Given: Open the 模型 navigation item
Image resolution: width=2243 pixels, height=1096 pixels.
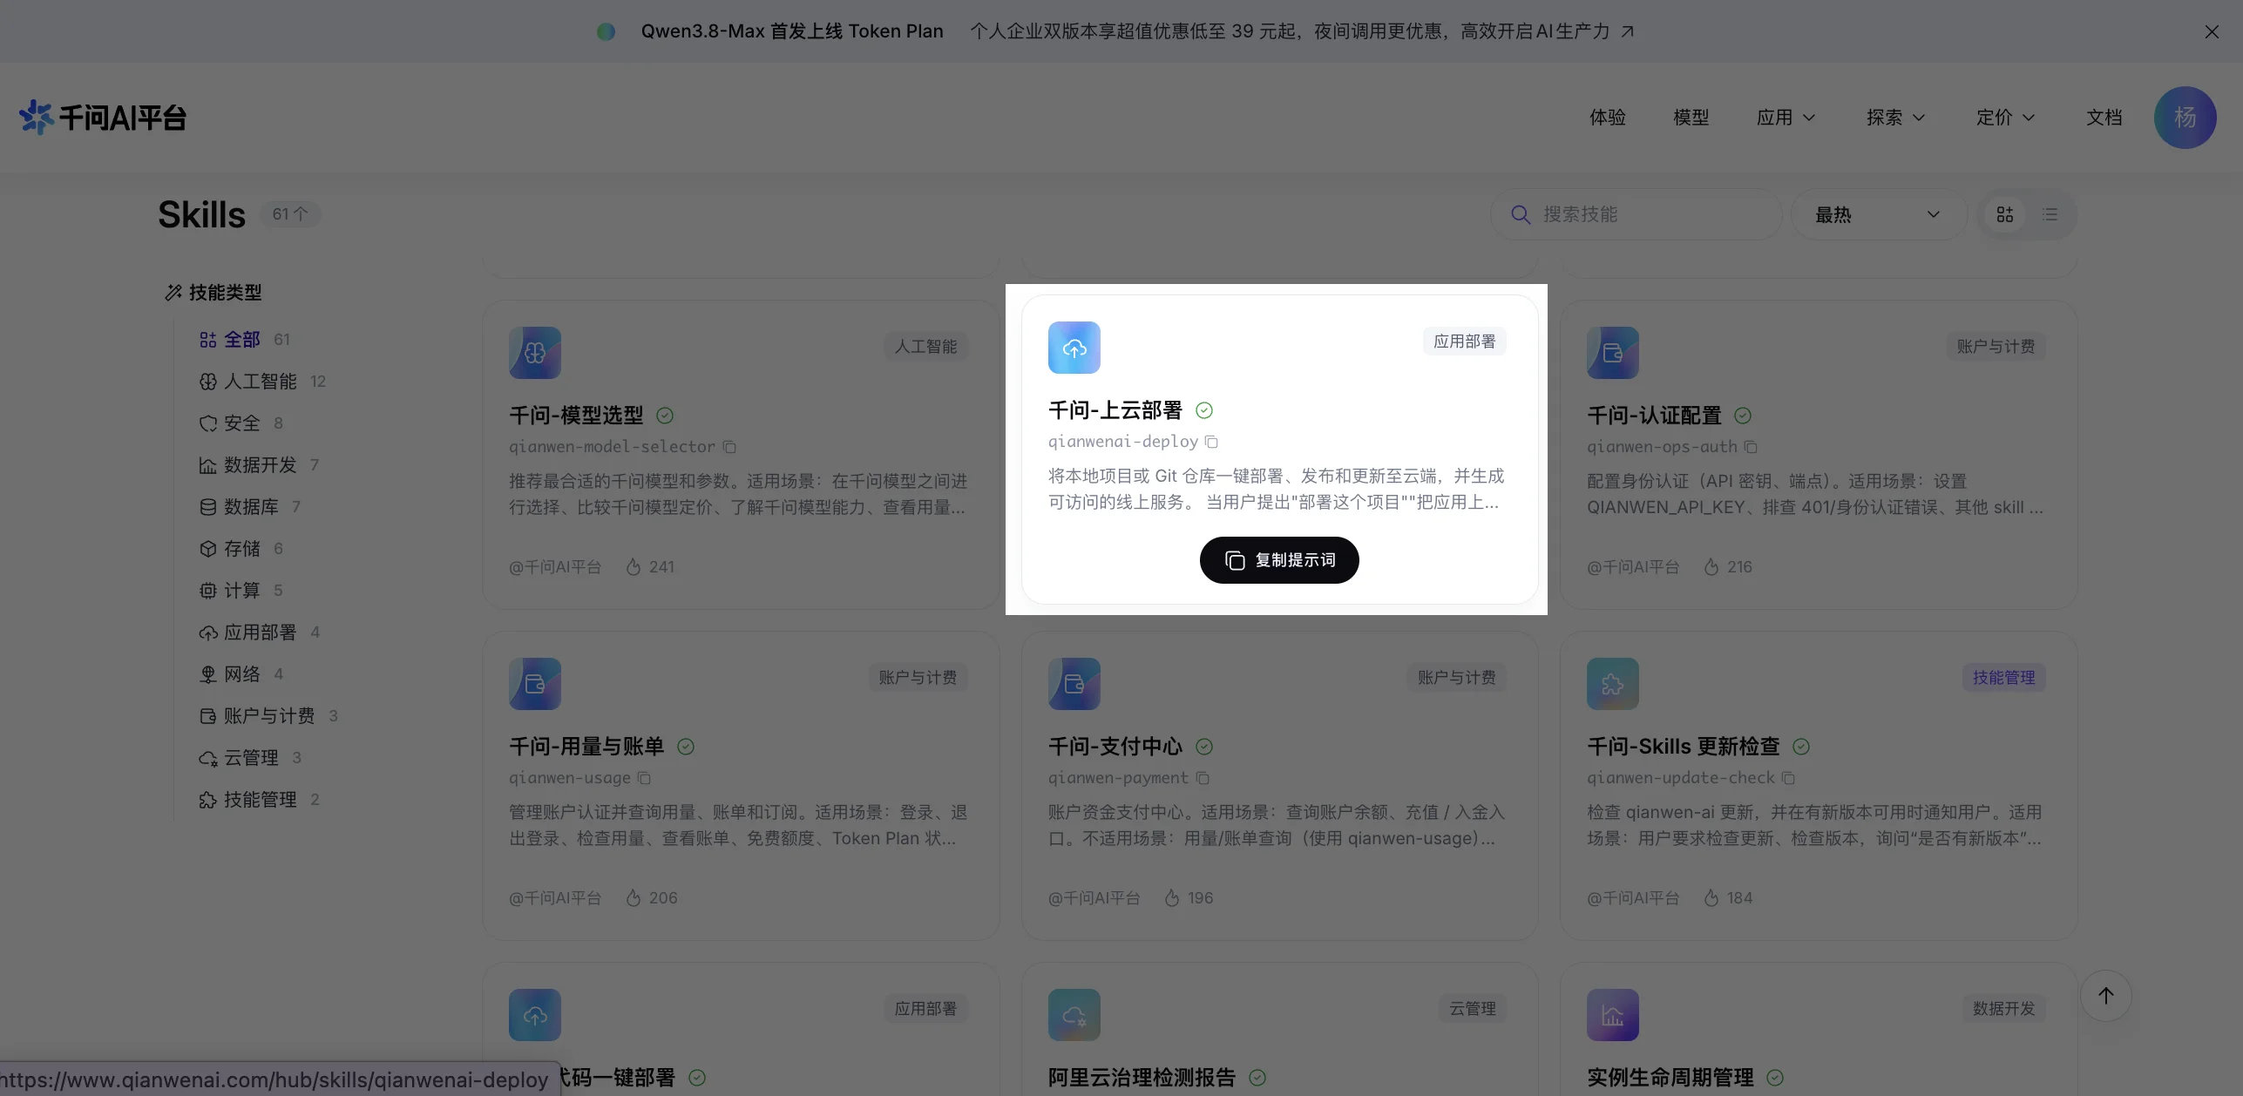Looking at the screenshot, I should 1691,118.
